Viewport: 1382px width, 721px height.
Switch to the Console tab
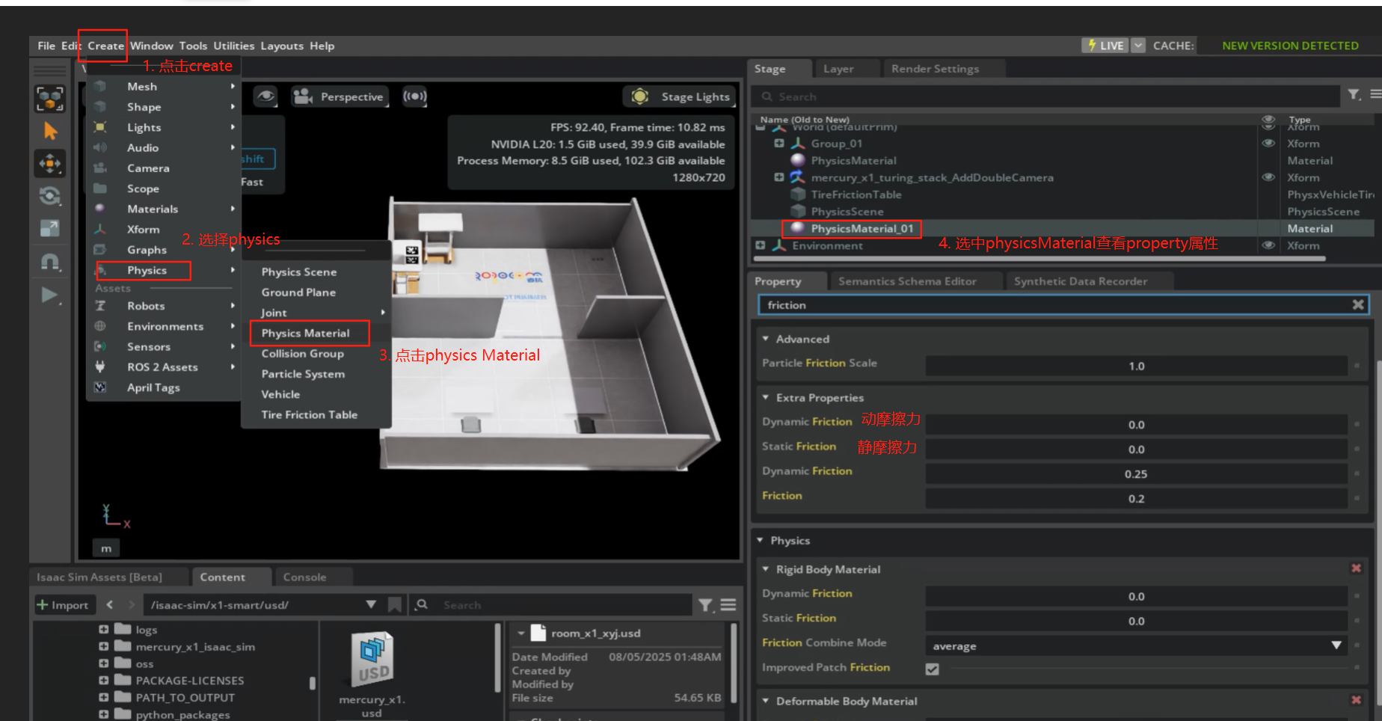304,577
